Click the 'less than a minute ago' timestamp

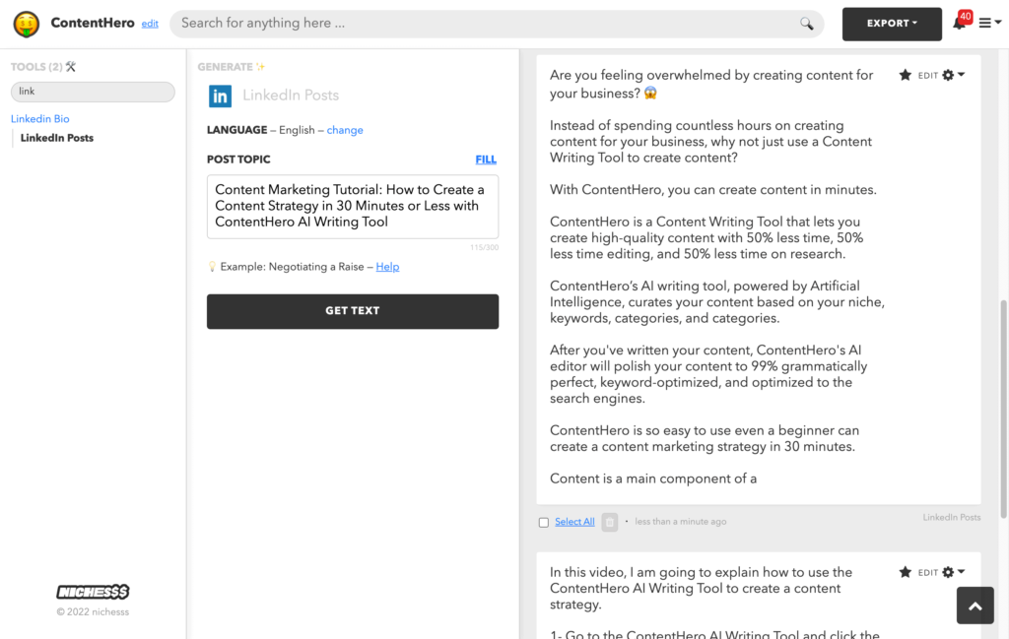(x=681, y=522)
